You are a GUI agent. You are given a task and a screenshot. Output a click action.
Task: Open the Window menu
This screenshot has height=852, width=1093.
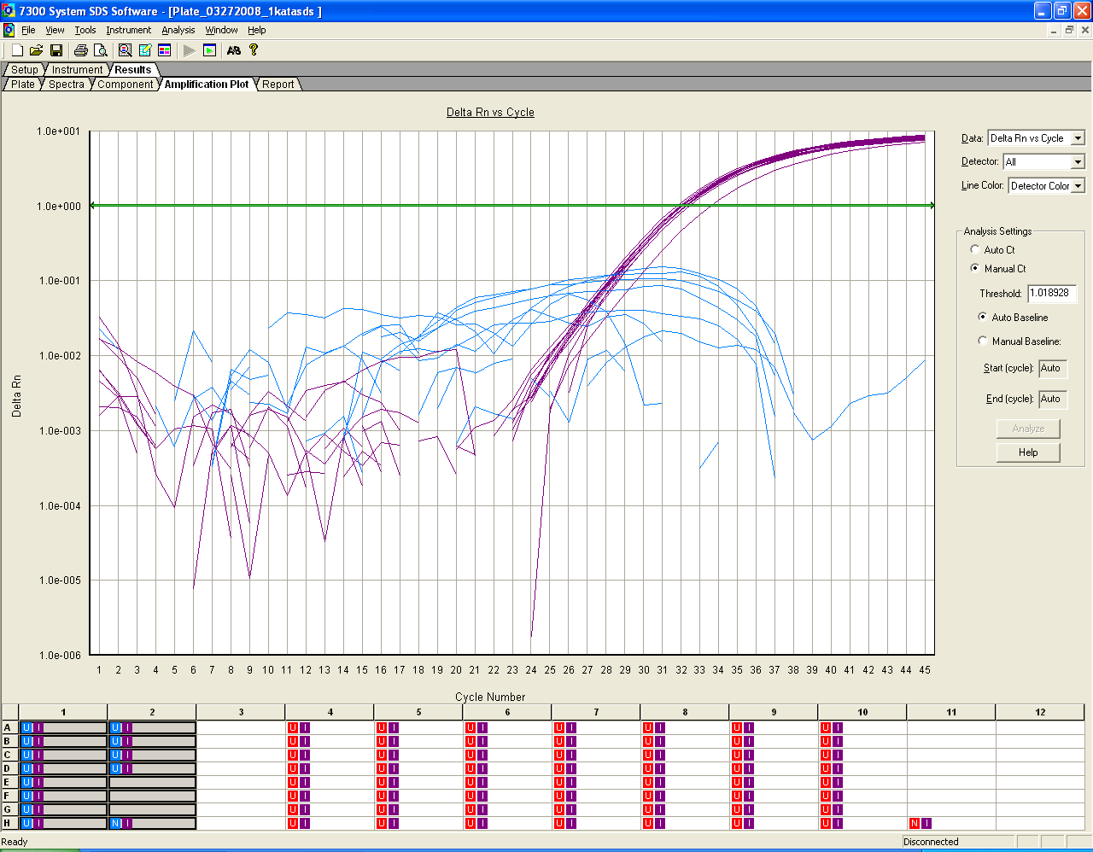pos(222,30)
